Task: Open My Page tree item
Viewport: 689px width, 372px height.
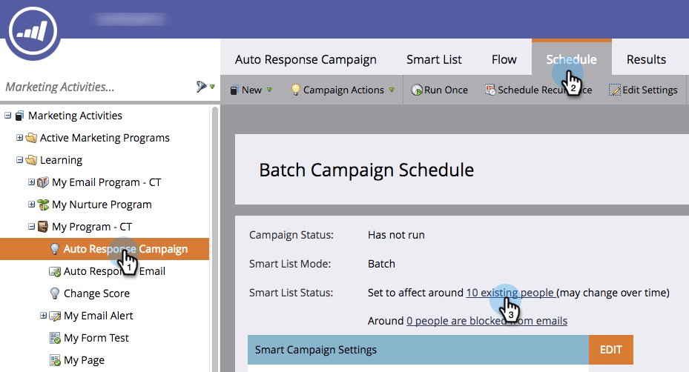Action: (84, 361)
